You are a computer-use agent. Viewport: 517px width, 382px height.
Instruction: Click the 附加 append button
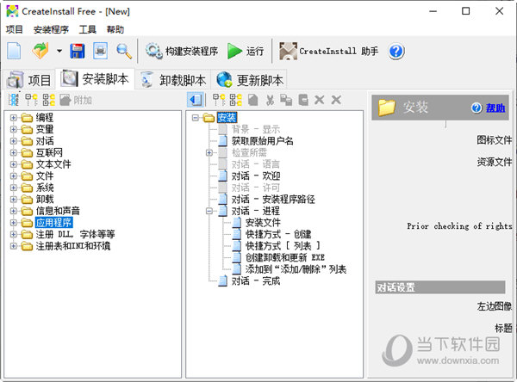pyautogui.click(x=76, y=100)
